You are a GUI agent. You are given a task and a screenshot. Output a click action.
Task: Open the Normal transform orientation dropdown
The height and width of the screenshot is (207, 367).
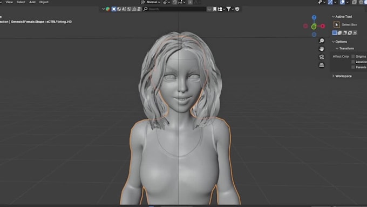tap(151, 2)
